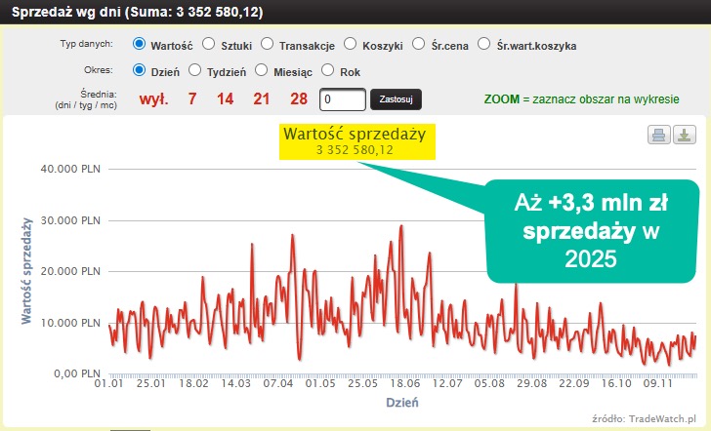The image size is (711, 431).
Task: Turn off average with wył. link
Action: tap(153, 99)
